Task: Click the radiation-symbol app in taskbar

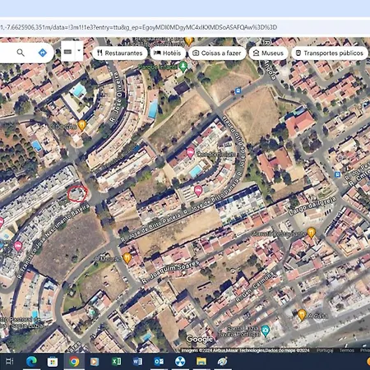Action: pos(180,362)
